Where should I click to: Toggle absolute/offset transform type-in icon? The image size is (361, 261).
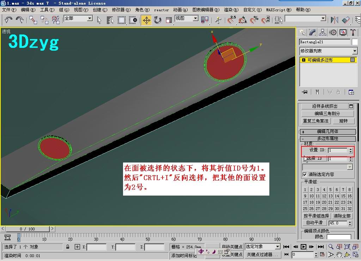point(77,247)
